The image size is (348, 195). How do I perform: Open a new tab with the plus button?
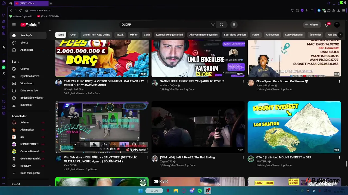tap(51, 3)
